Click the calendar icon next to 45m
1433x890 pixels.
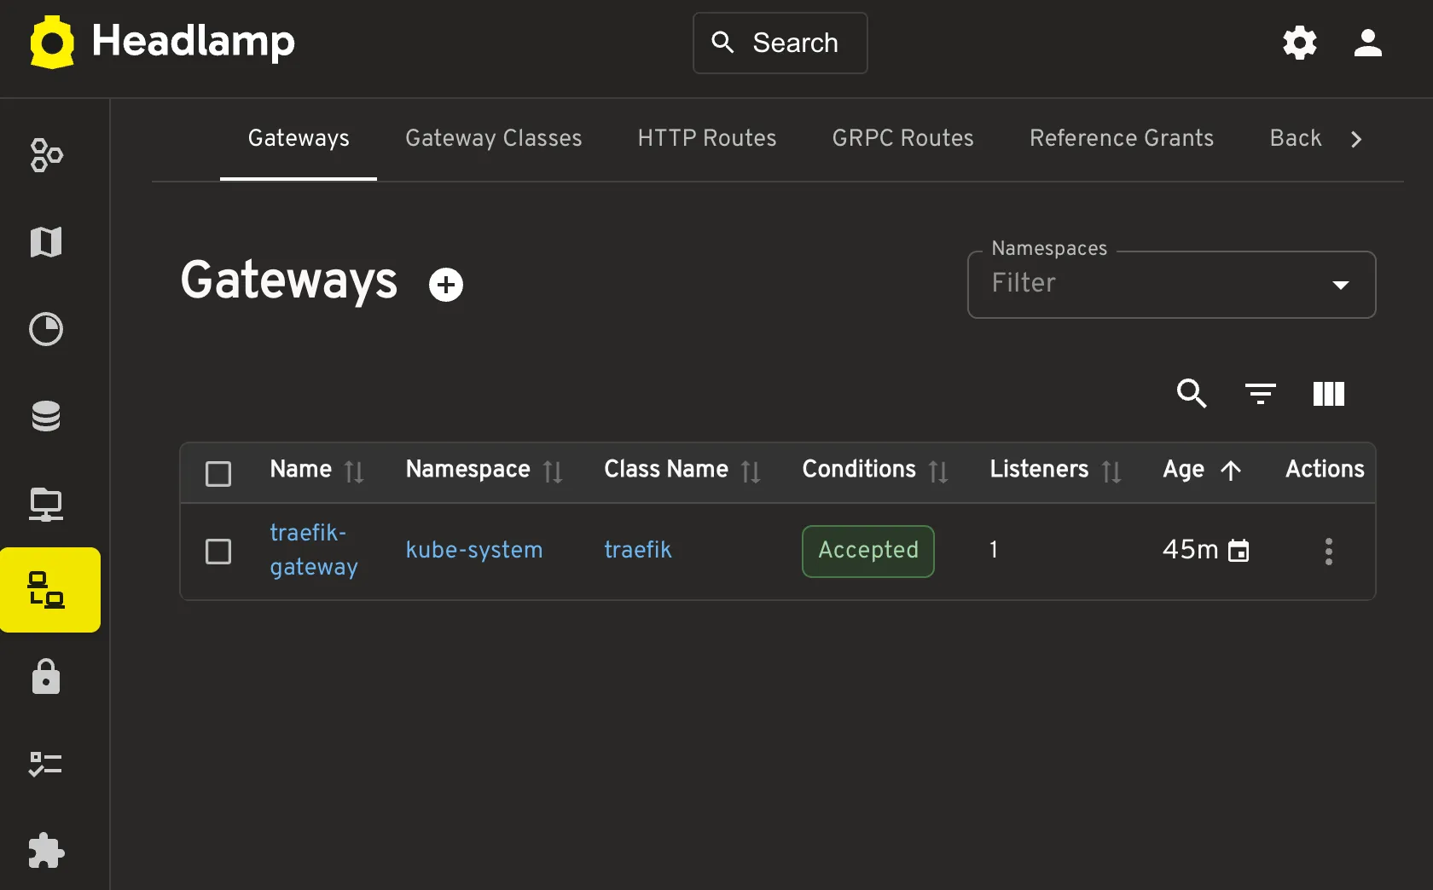(1239, 551)
